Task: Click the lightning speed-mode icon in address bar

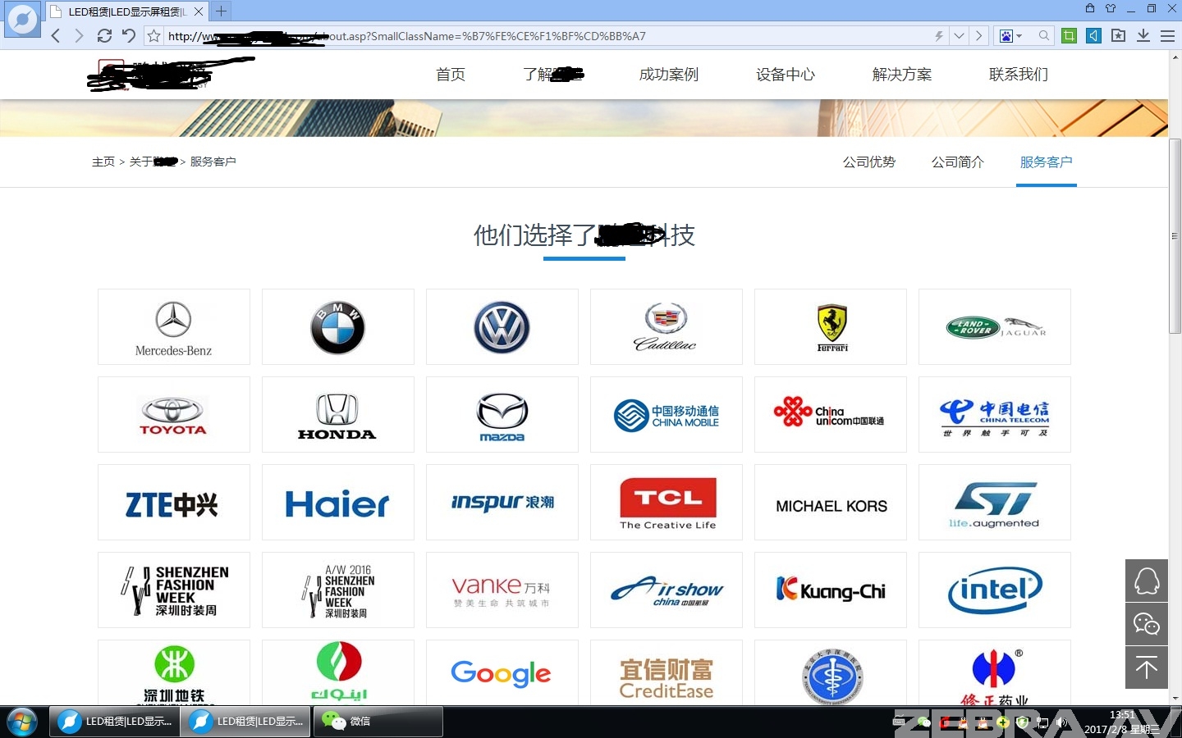Action: pos(939,36)
